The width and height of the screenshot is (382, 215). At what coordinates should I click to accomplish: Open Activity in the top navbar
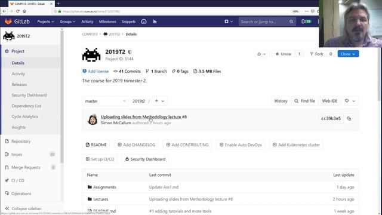point(87,21)
